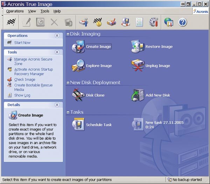
Task: Open the New task 27.11.2005 entry
Action: [x=138, y=125]
